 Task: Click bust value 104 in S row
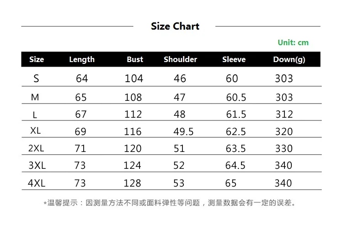point(134,78)
